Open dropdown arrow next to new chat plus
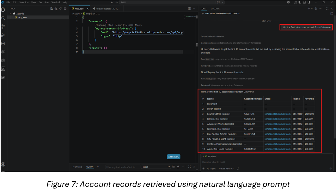 (312, 9)
